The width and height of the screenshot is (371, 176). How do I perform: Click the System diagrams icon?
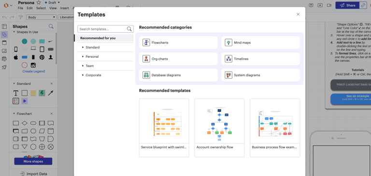point(228,75)
